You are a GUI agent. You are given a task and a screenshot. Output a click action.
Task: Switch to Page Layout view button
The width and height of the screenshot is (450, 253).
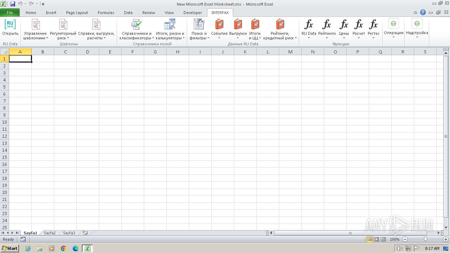377,239
